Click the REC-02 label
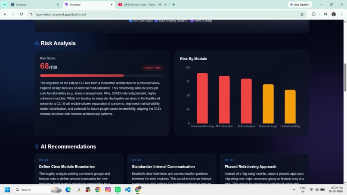The image size is (347, 195). coord(136,160)
